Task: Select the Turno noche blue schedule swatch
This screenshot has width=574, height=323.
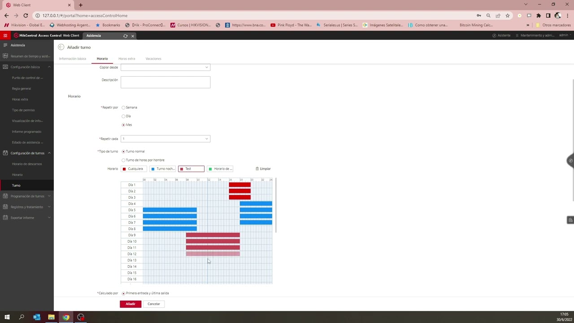Action: pos(162,169)
